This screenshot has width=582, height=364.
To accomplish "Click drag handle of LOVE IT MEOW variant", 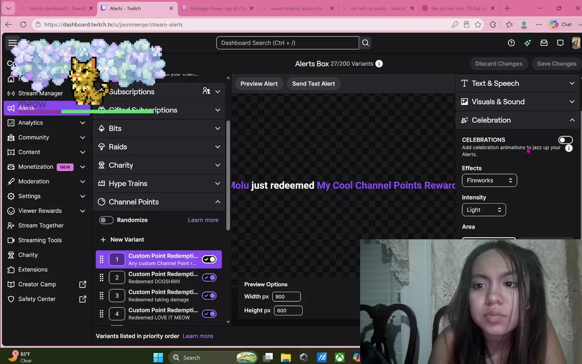I will [x=102, y=314].
